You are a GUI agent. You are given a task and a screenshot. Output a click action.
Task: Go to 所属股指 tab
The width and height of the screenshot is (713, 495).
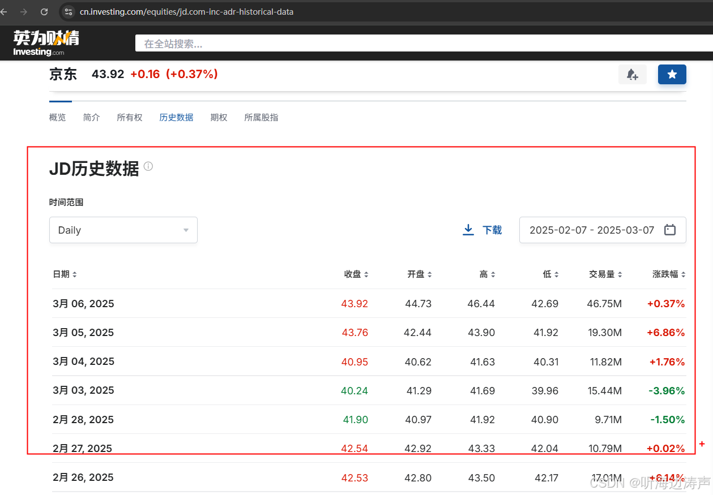(261, 118)
